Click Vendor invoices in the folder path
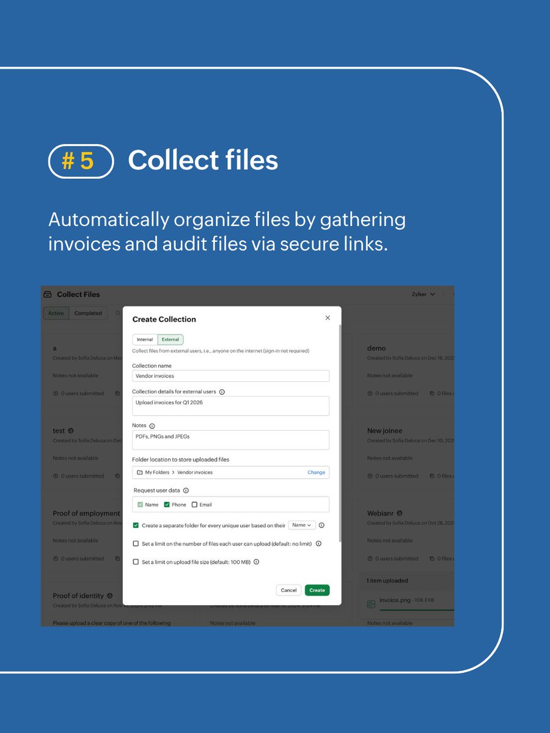The width and height of the screenshot is (550, 733). (x=195, y=473)
